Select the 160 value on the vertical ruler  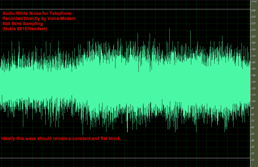254,63
